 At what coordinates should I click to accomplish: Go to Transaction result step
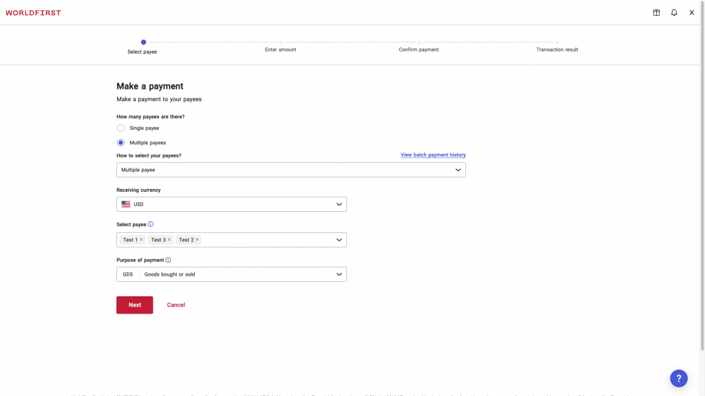coord(557,47)
